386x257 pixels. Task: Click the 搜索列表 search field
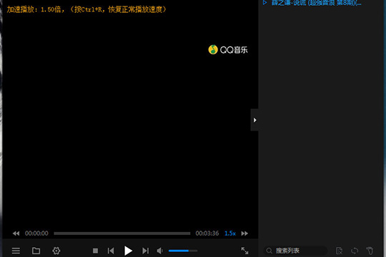[295, 251]
